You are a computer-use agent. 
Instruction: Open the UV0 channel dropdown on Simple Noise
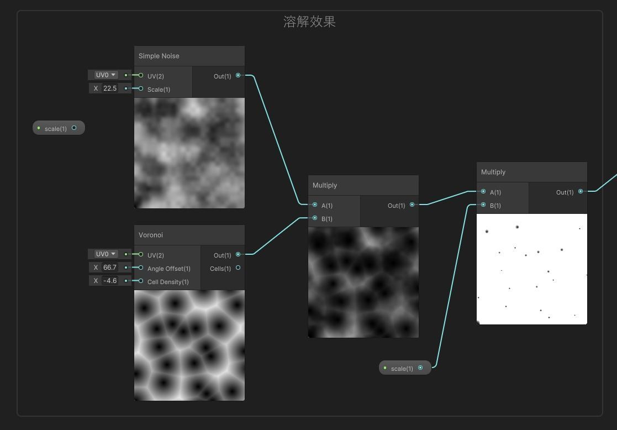point(104,75)
